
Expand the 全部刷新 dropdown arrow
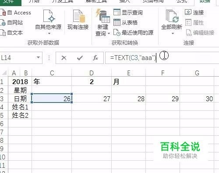(x=173, y=33)
